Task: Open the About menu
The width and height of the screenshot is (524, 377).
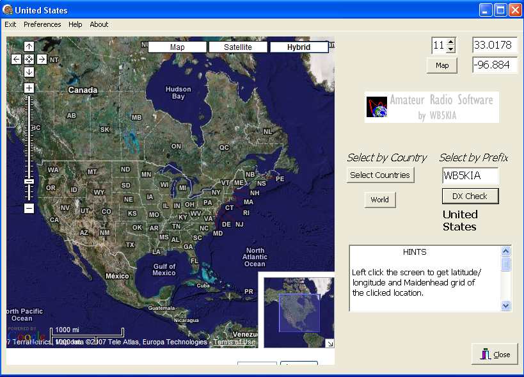Action: [99, 24]
